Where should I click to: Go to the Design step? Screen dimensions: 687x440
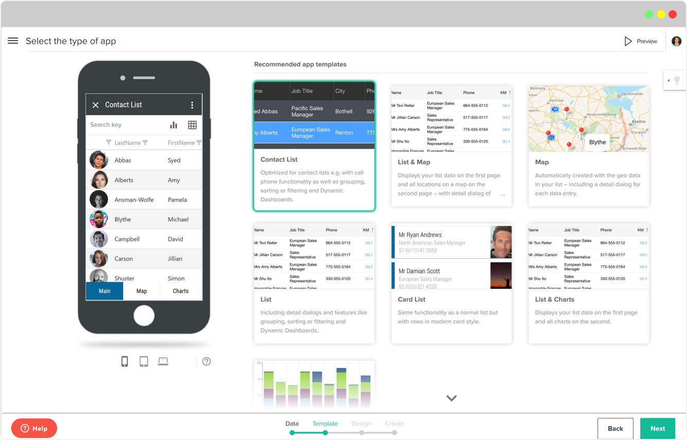[x=361, y=424]
